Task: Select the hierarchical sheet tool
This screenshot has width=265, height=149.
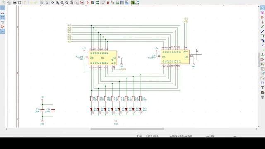Action: pos(262,69)
